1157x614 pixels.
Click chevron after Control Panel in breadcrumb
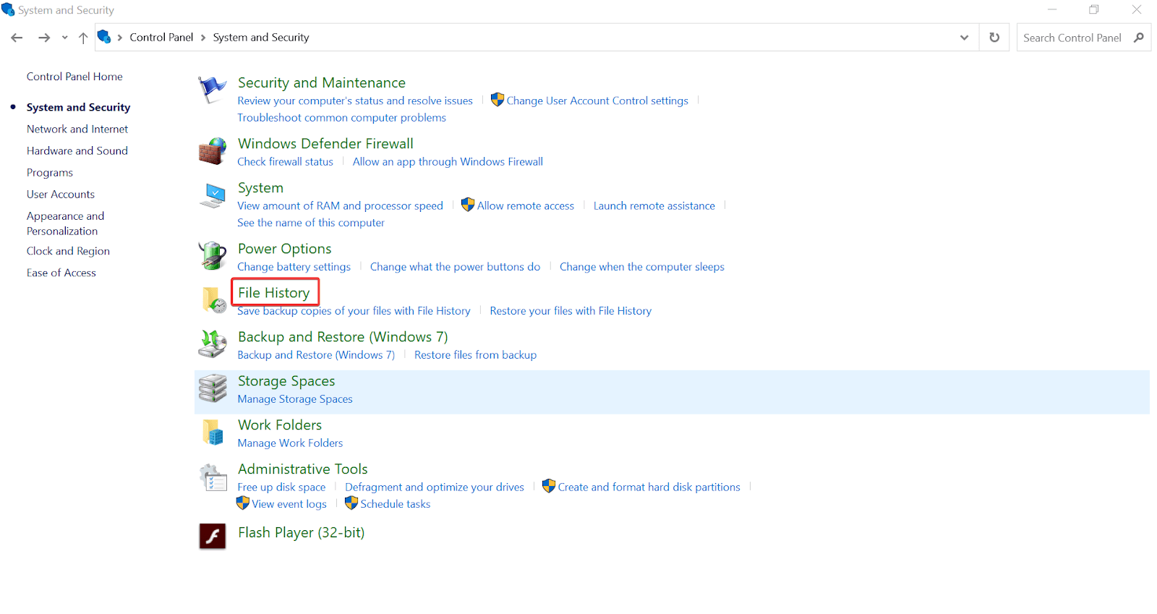pos(203,38)
